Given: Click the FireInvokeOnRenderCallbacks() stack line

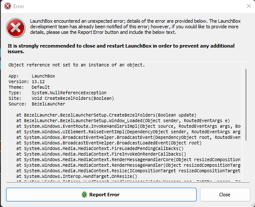Looking at the screenshot, I should 101,154.
